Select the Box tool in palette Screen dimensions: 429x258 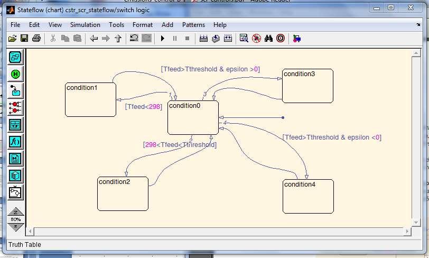tap(15, 176)
